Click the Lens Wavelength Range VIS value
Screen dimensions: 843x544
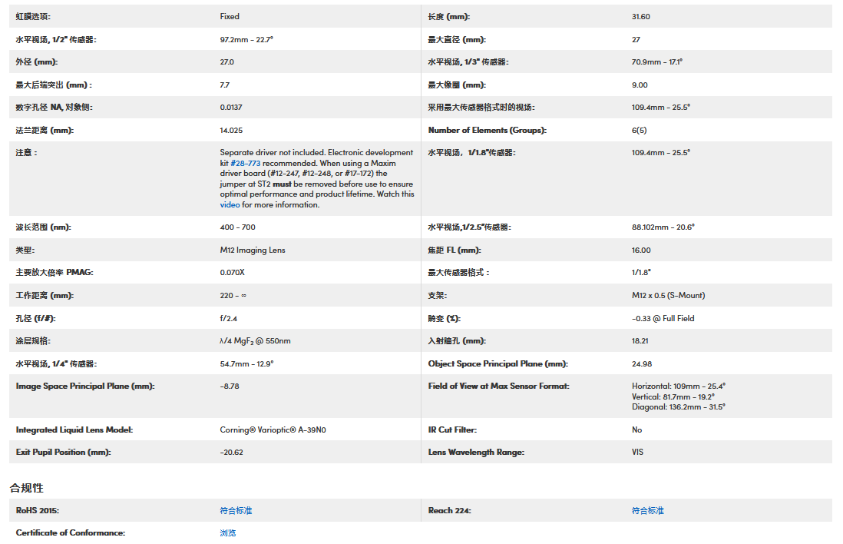point(637,452)
